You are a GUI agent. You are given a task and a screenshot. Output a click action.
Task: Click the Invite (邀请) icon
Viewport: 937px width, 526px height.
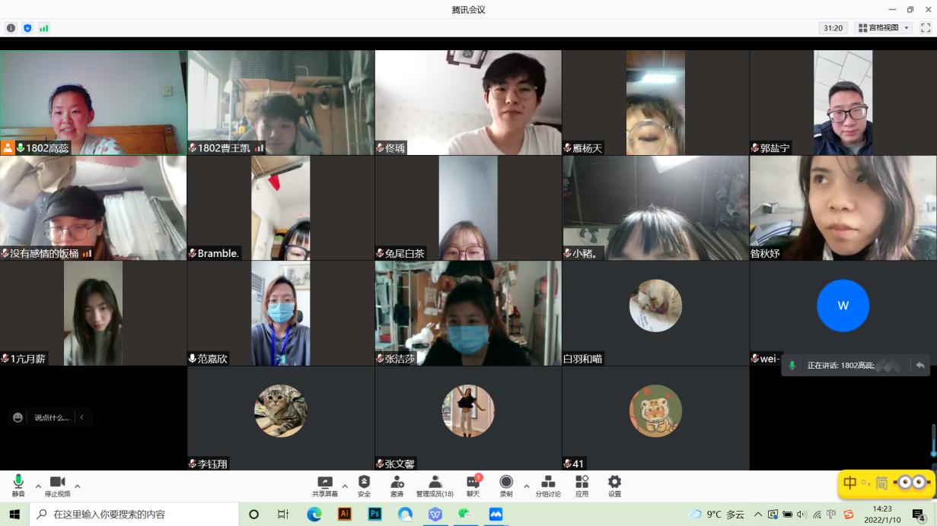click(x=397, y=483)
